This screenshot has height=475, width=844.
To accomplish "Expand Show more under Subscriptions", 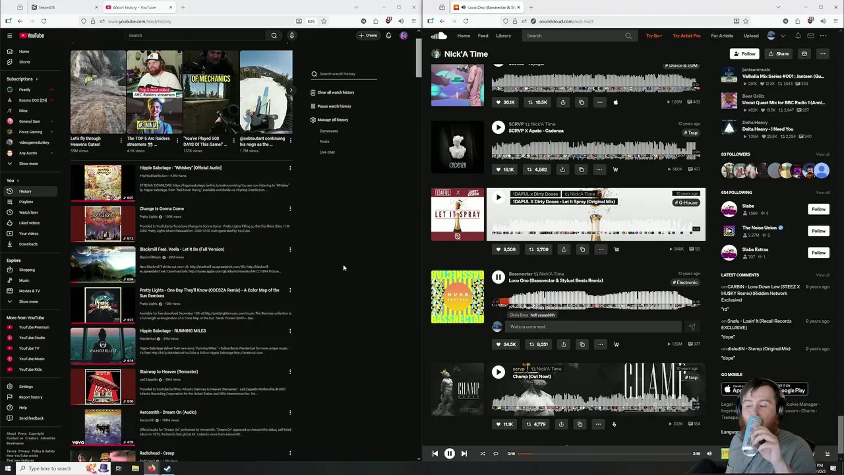I will coord(28,164).
